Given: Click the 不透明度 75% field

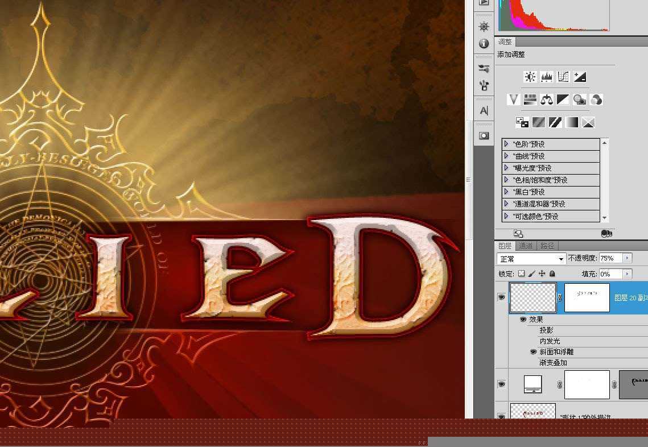Looking at the screenshot, I should 611,258.
